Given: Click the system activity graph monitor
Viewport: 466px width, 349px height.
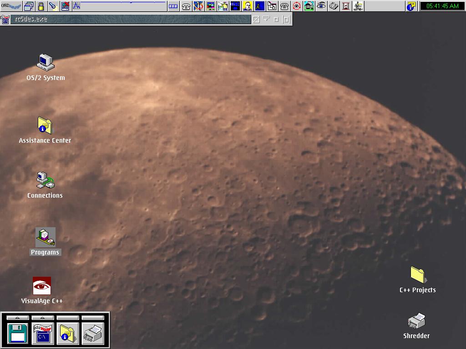Looking at the screenshot, I should (119, 6).
